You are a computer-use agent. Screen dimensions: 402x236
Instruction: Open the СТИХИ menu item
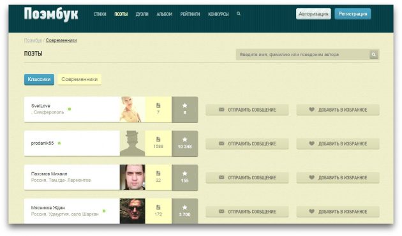pos(100,14)
